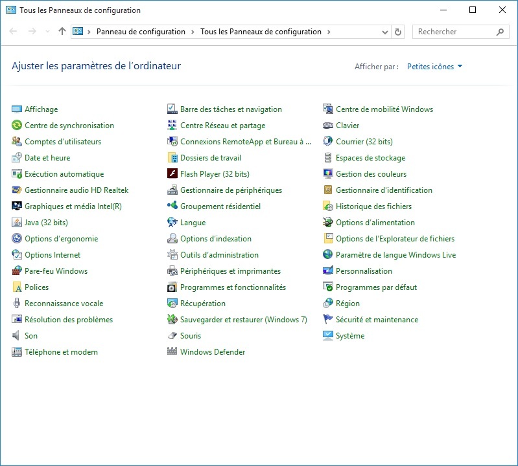518x466 pixels.
Task: Click Tous les Panneaux de configuration breadcrumb
Action: pos(261,32)
